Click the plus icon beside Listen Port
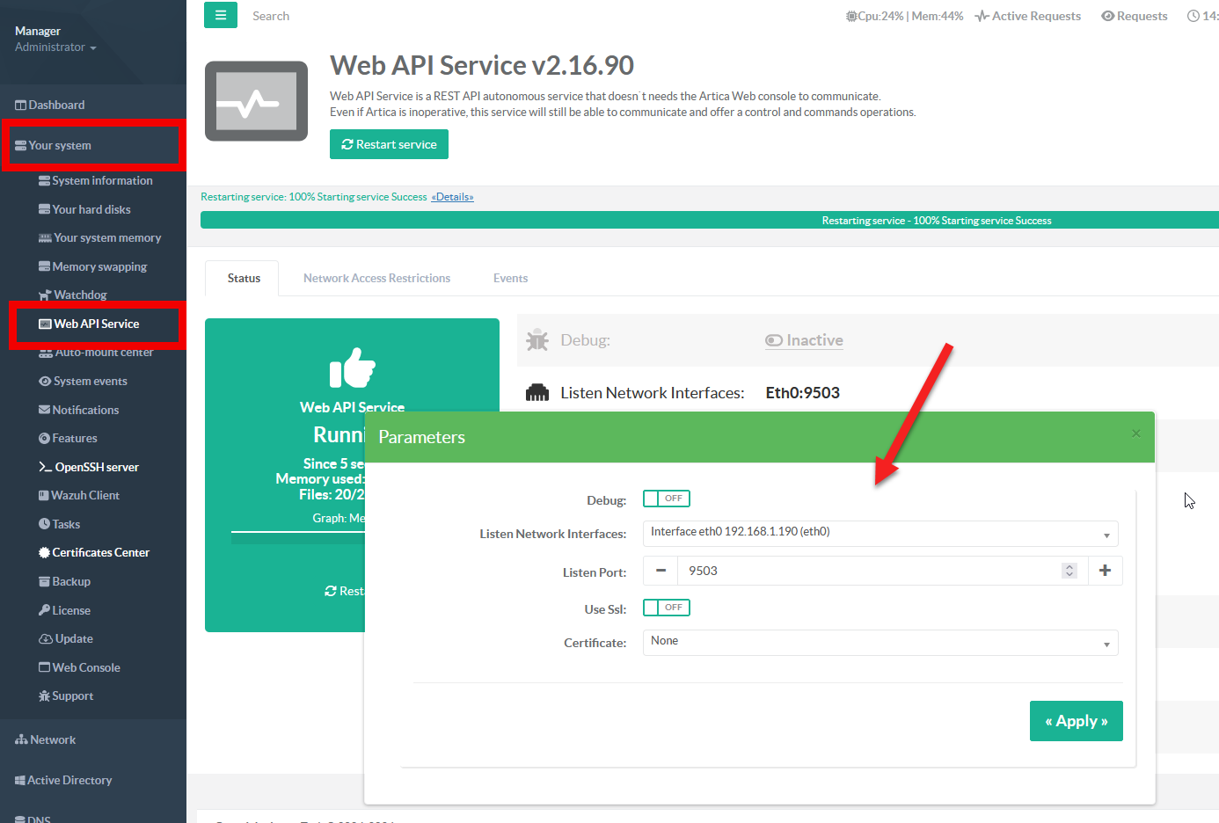Image resolution: width=1219 pixels, height=823 pixels. (1105, 571)
